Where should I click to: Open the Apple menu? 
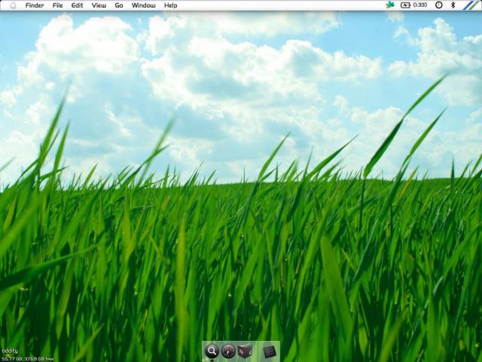coord(13,5)
